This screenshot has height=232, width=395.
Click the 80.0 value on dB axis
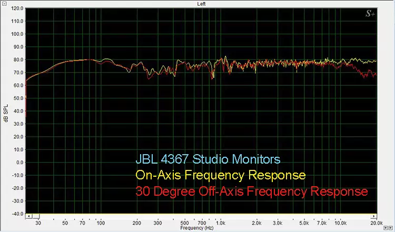[x=18, y=59]
